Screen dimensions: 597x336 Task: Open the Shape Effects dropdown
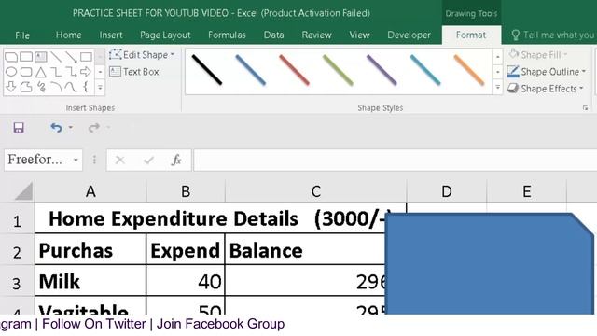point(545,89)
